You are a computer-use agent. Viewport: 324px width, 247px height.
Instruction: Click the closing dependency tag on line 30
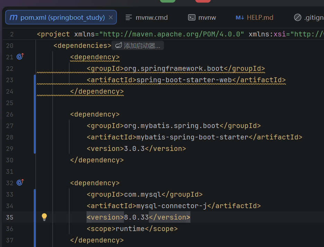click(97, 160)
